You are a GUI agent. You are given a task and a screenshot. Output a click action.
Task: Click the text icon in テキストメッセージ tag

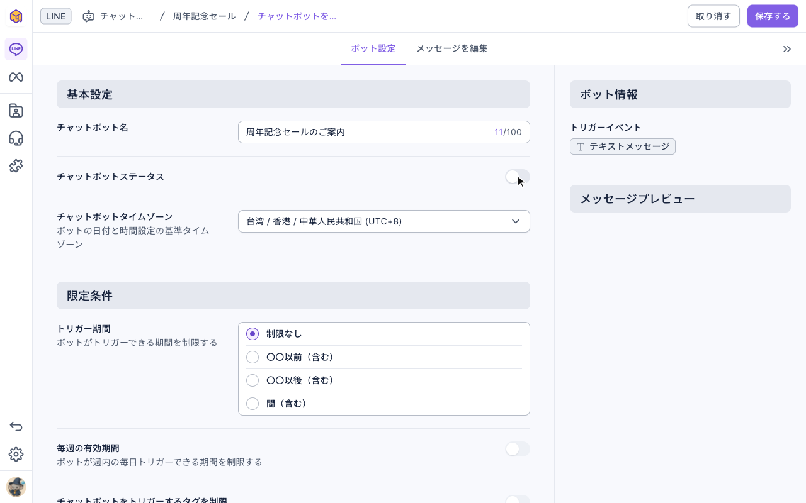pos(581,146)
